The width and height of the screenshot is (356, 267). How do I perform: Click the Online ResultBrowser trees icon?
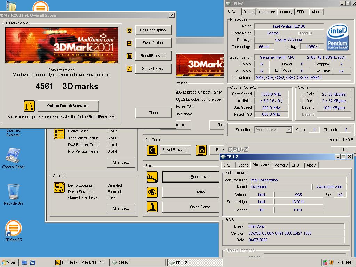click(29, 106)
